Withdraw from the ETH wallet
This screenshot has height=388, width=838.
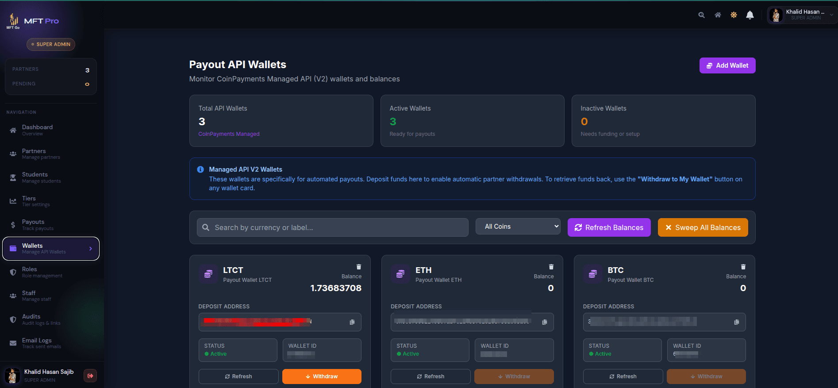pyautogui.click(x=514, y=376)
